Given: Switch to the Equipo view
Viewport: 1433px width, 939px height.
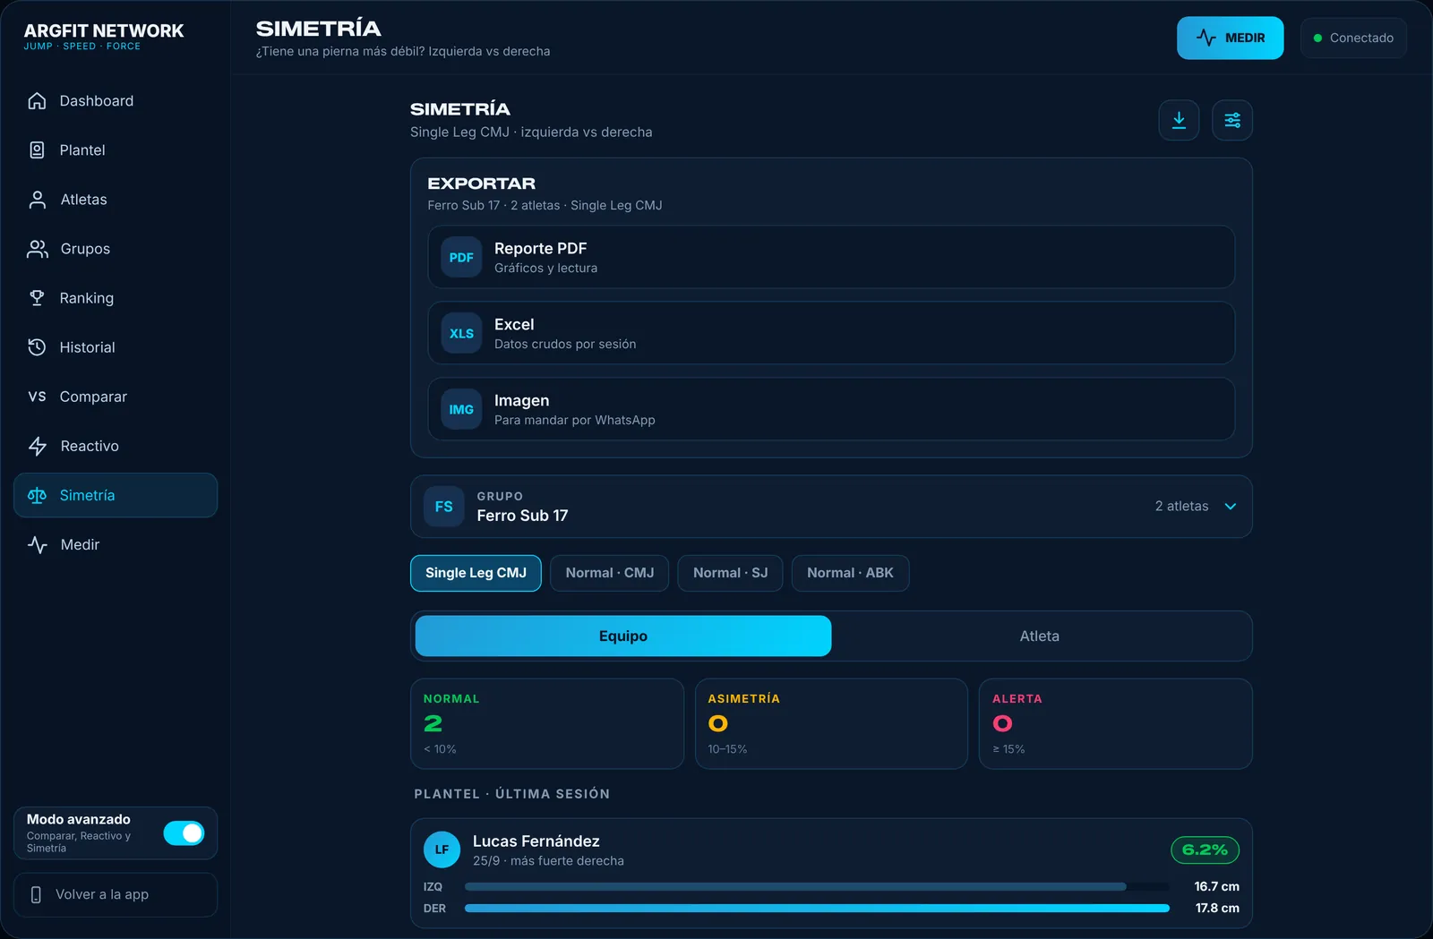Looking at the screenshot, I should point(623,636).
